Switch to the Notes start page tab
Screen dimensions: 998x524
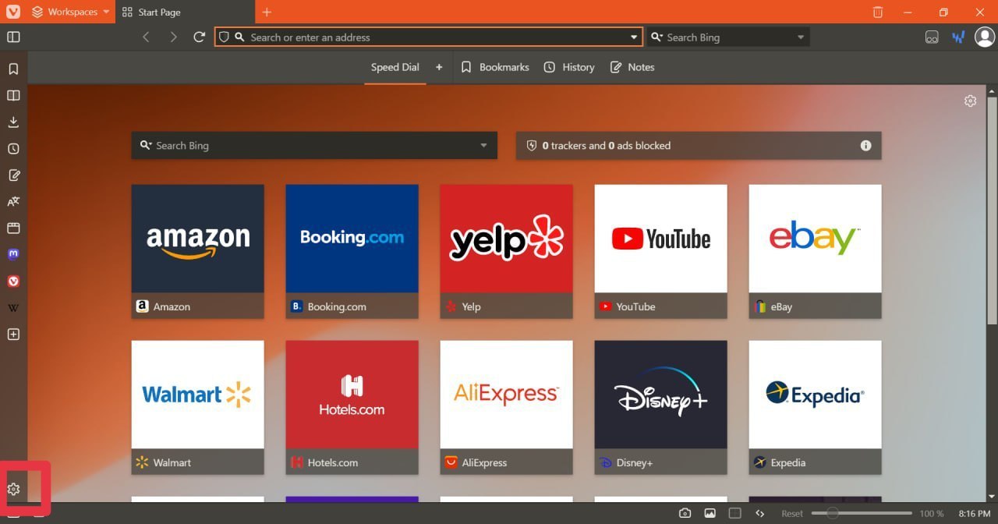pos(632,67)
